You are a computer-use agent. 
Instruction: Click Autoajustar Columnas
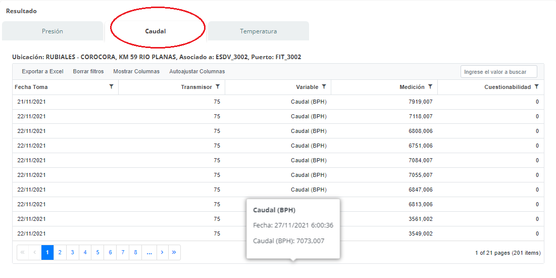(x=197, y=72)
